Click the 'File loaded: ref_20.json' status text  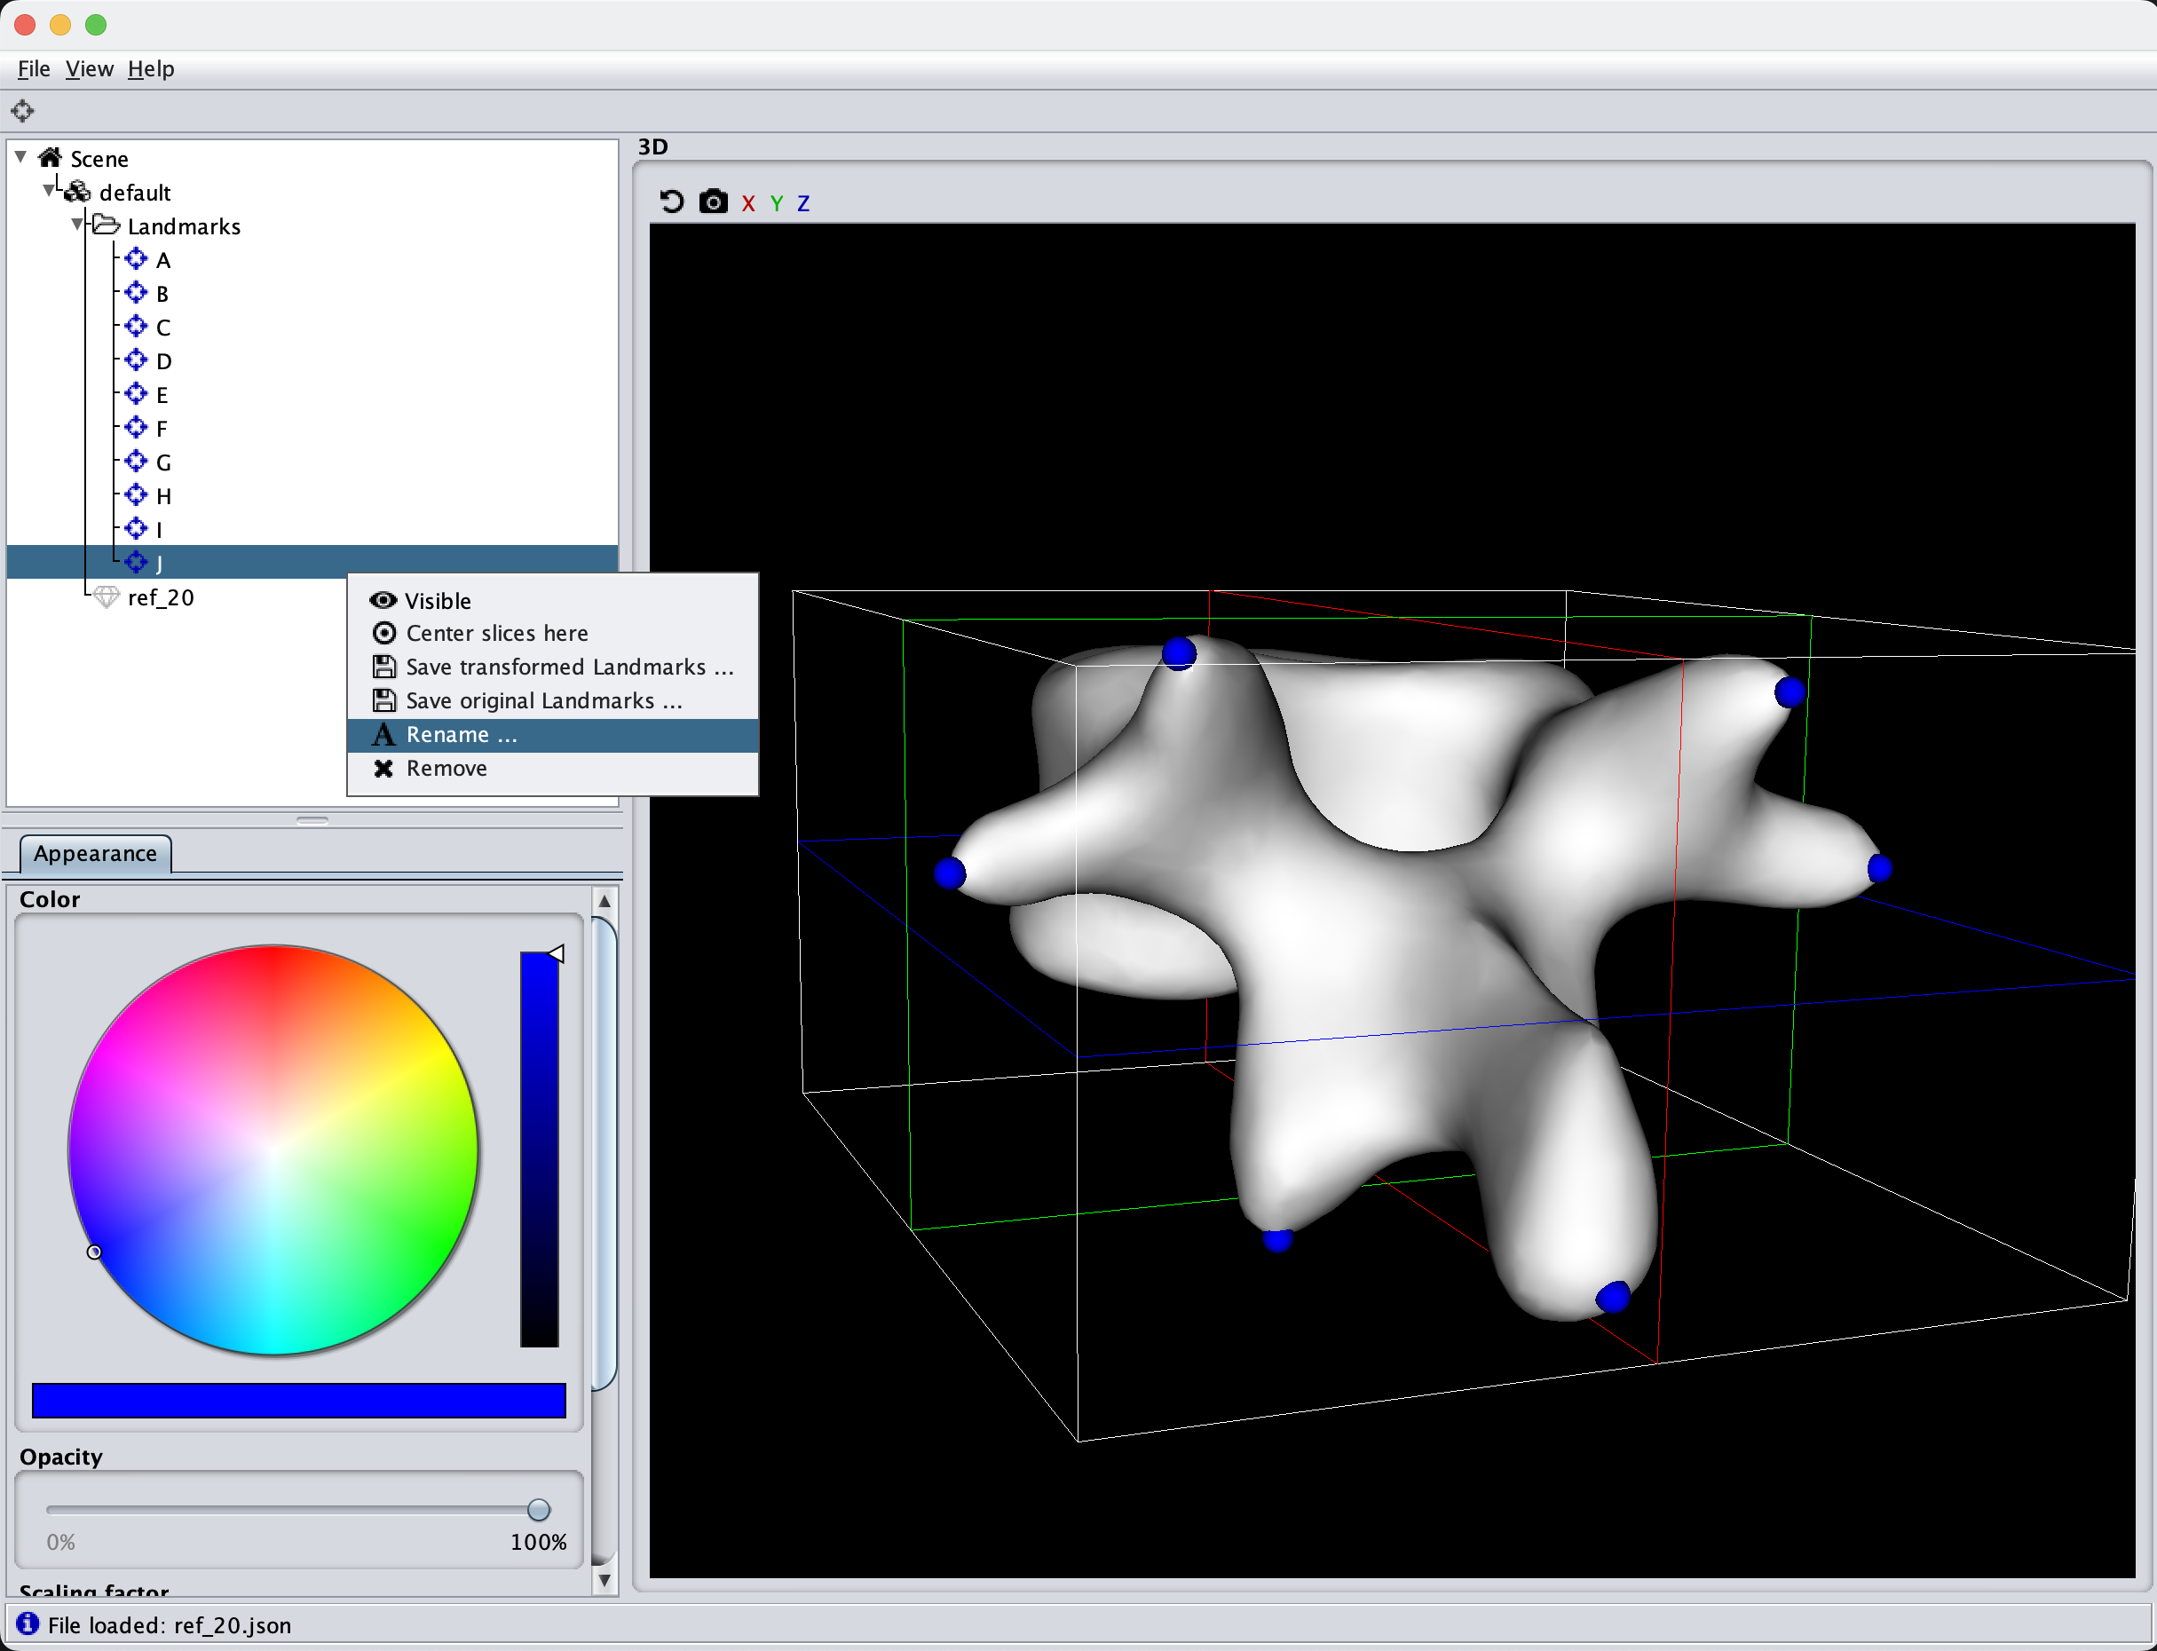click(x=169, y=1625)
